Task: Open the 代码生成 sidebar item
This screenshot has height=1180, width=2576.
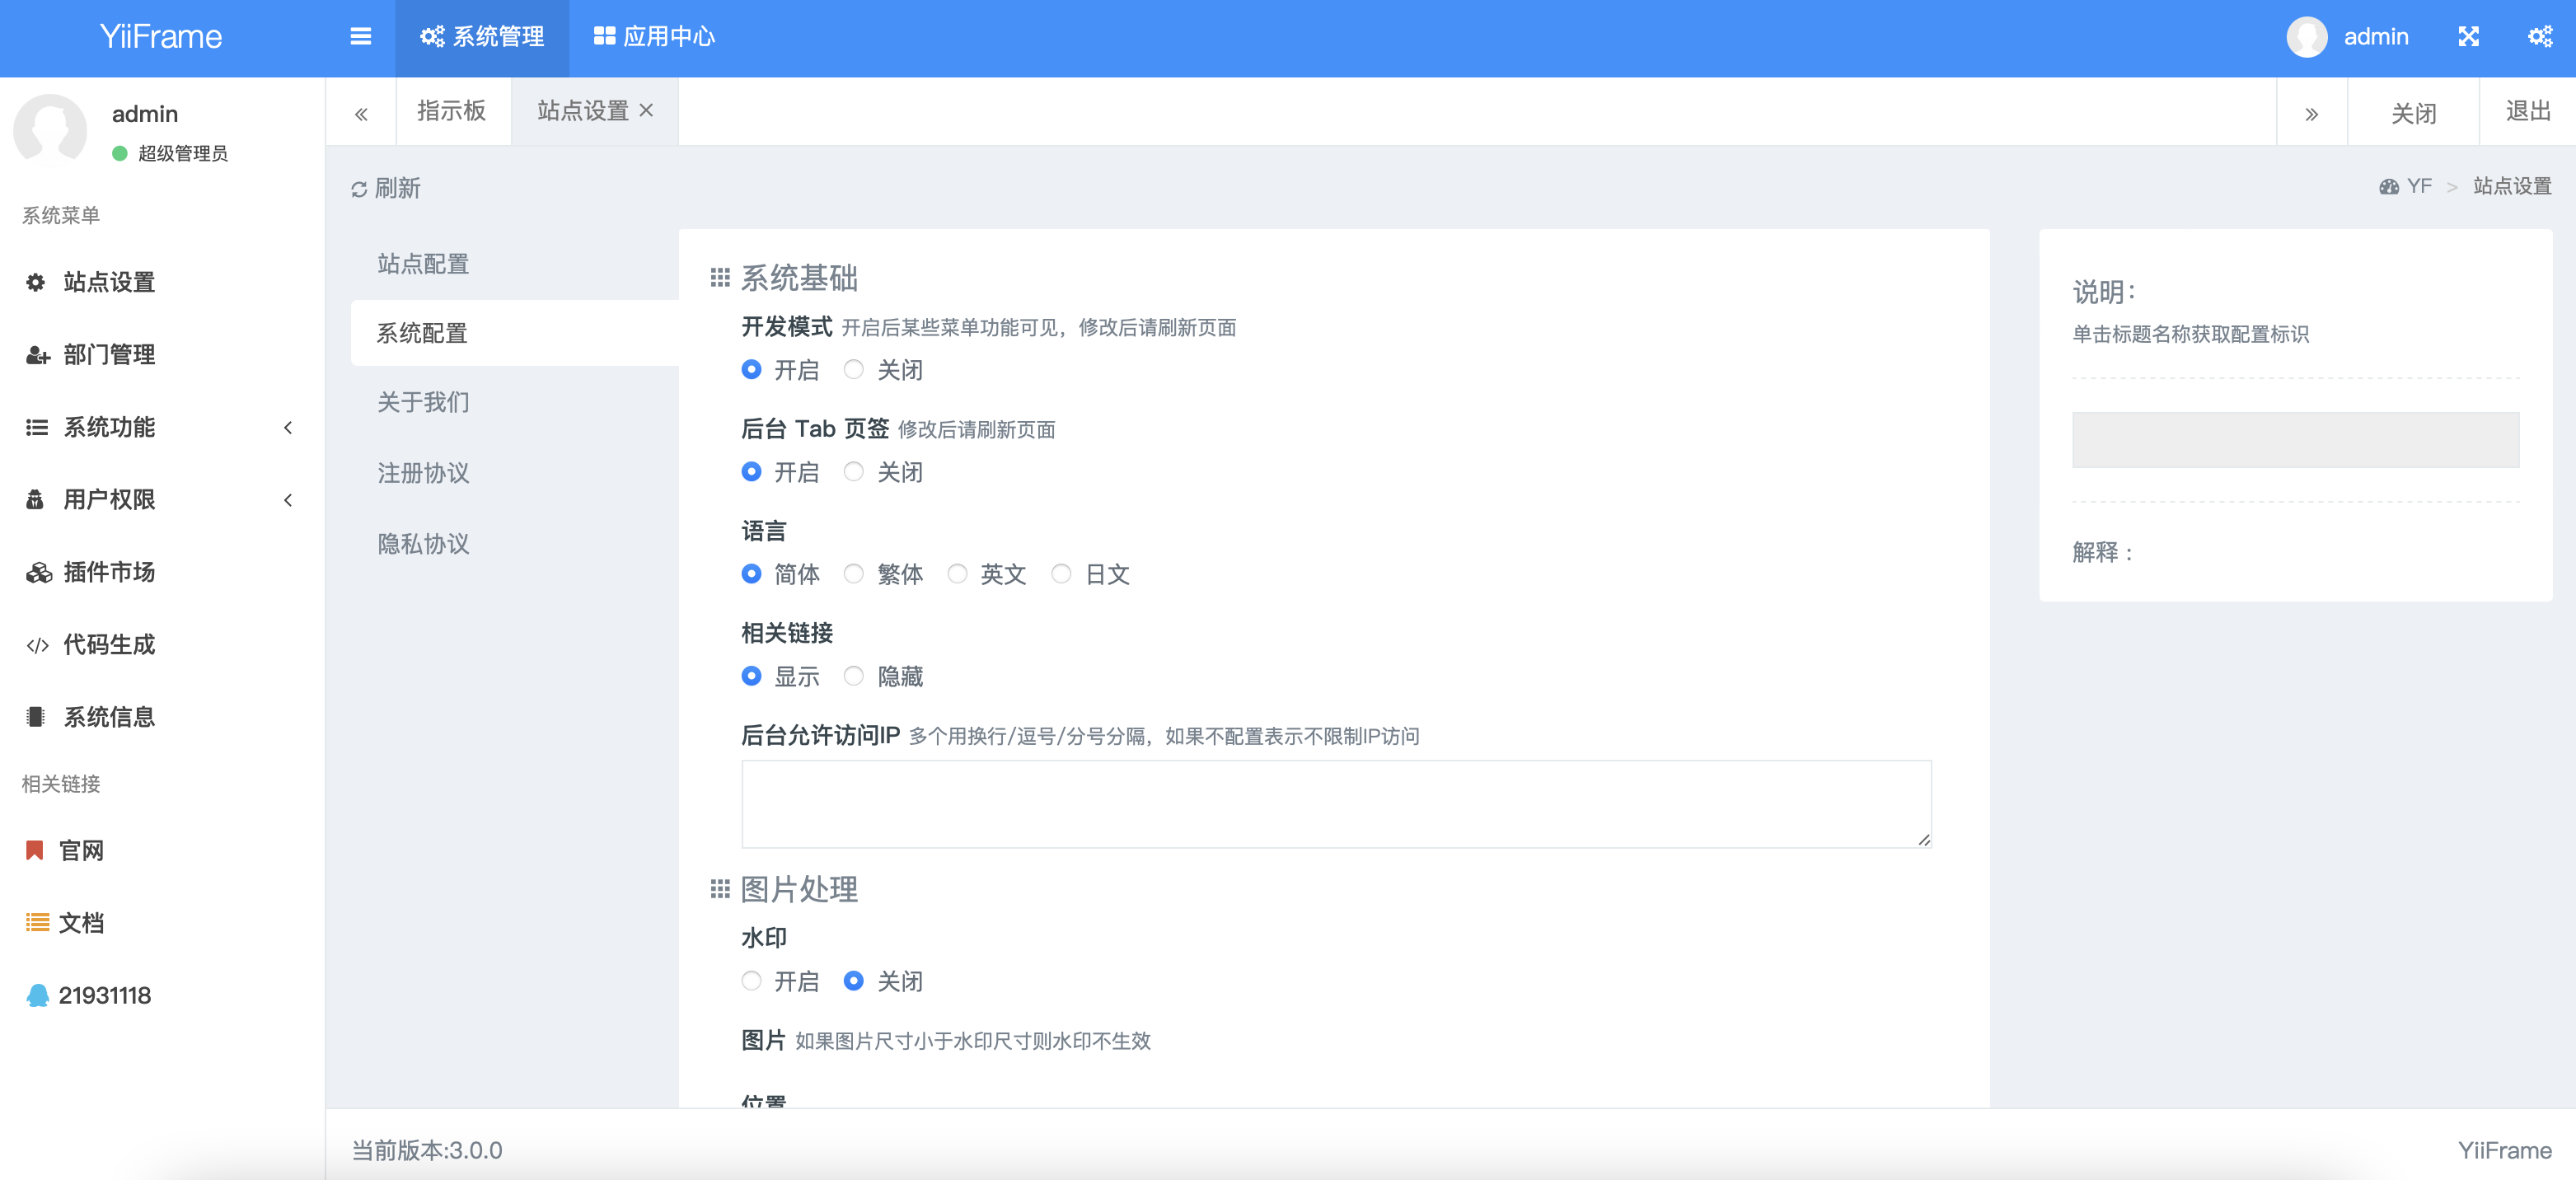Action: 108,644
